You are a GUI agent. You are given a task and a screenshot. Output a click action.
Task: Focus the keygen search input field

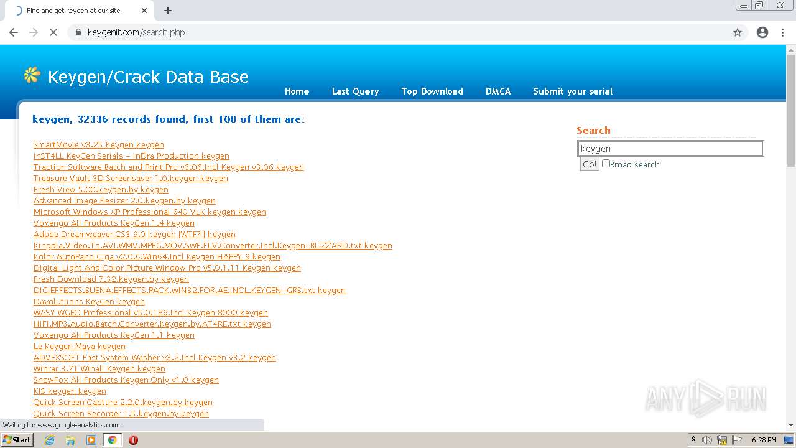670,148
